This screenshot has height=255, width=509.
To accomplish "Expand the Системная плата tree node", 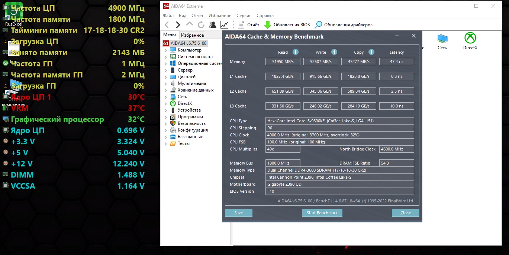I will [x=166, y=57].
